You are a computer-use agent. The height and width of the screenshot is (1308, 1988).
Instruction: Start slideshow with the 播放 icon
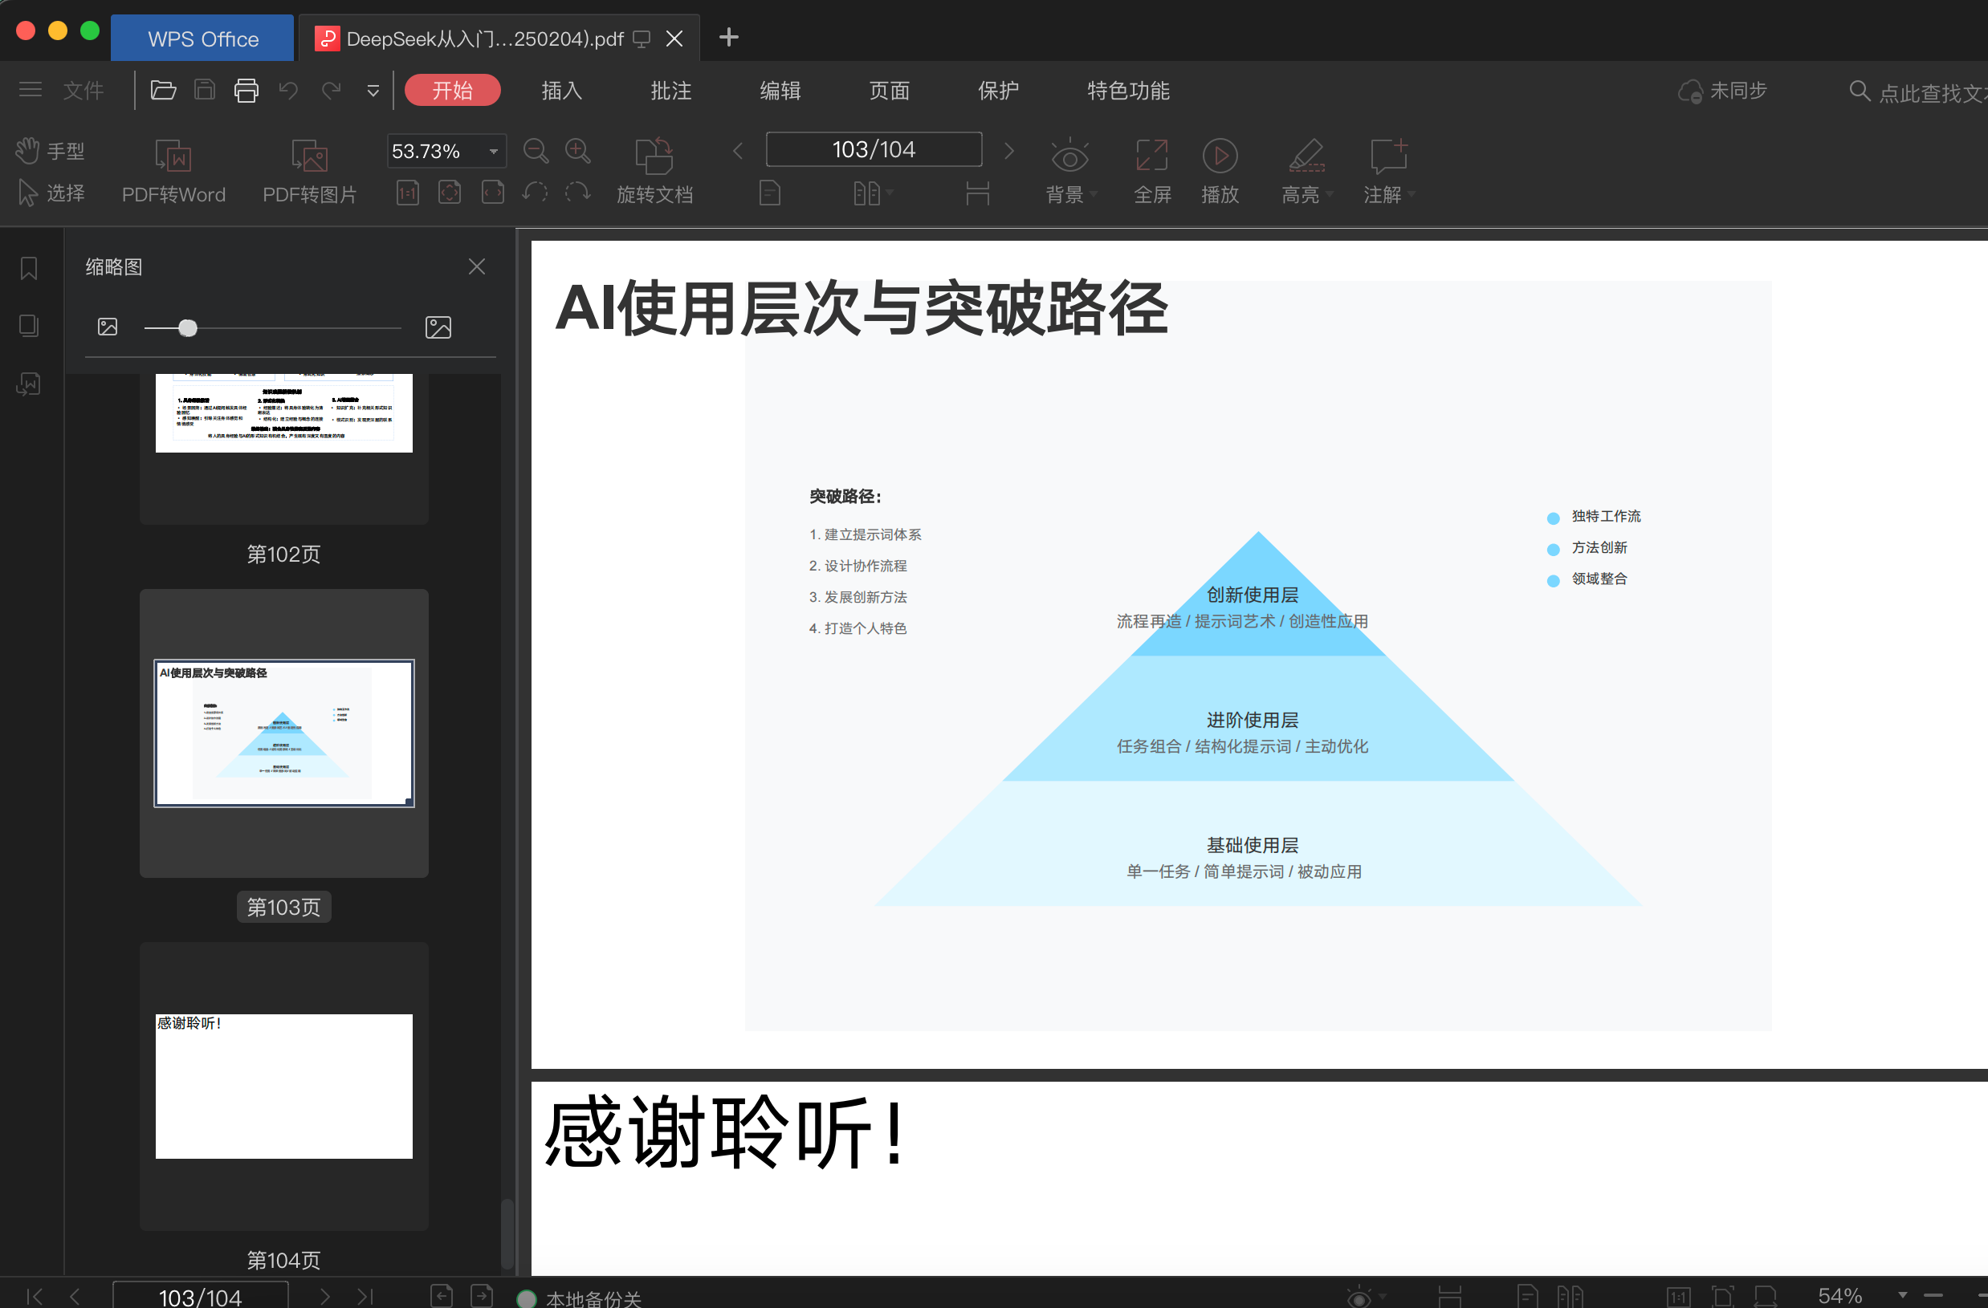[x=1220, y=156]
